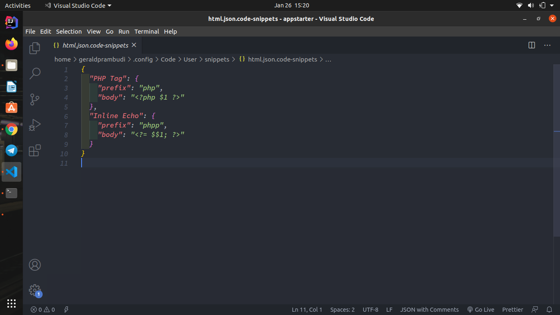Open the File menu
This screenshot has width=560, height=315.
(x=30, y=32)
